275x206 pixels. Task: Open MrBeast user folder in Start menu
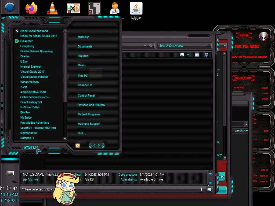[x=83, y=37]
